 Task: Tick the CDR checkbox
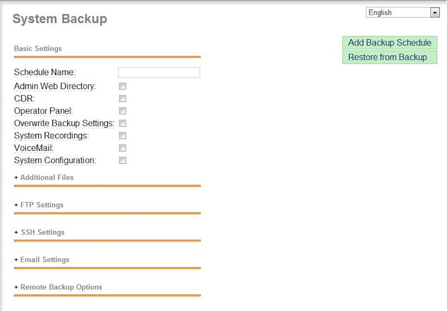(123, 98)
